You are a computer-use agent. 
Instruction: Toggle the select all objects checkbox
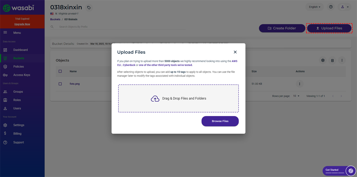coord(60,71)
